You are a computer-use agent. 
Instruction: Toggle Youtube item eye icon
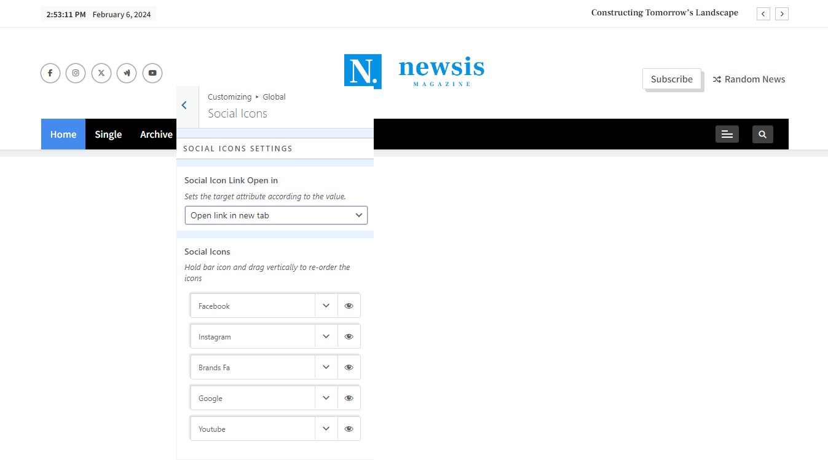coord(349,429)
